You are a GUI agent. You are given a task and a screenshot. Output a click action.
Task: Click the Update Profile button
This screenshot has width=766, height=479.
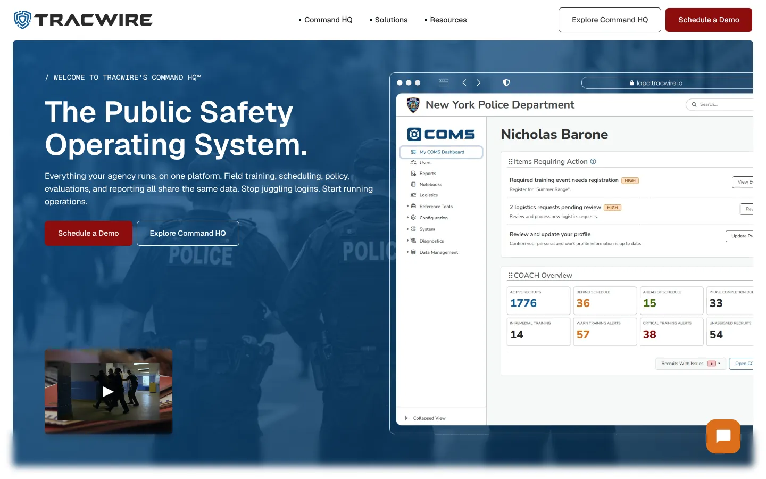pyautogui.click(x=740, y=236)
